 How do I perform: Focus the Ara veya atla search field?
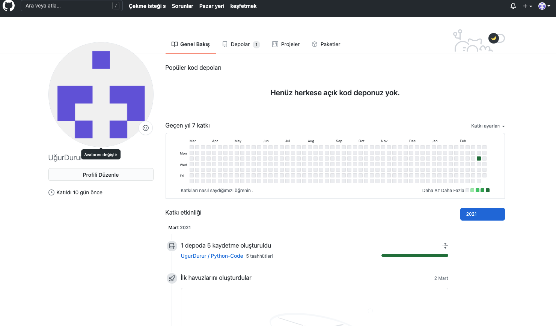coord(68,6)
